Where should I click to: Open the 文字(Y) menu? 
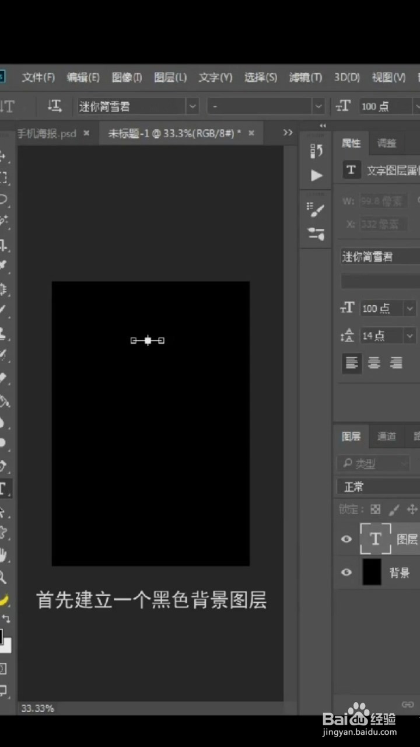(x=215, y=77)
